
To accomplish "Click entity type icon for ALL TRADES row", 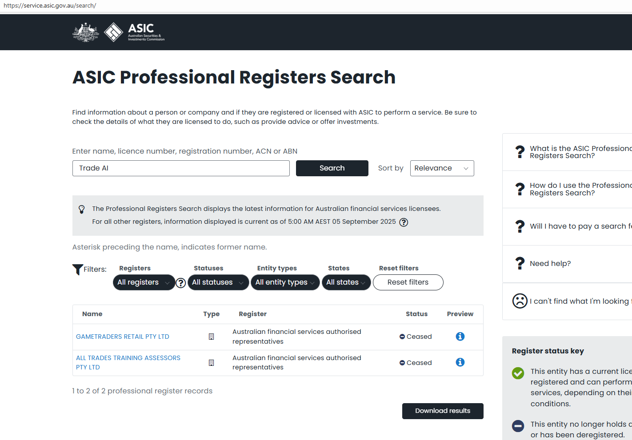I will (212, 363).
